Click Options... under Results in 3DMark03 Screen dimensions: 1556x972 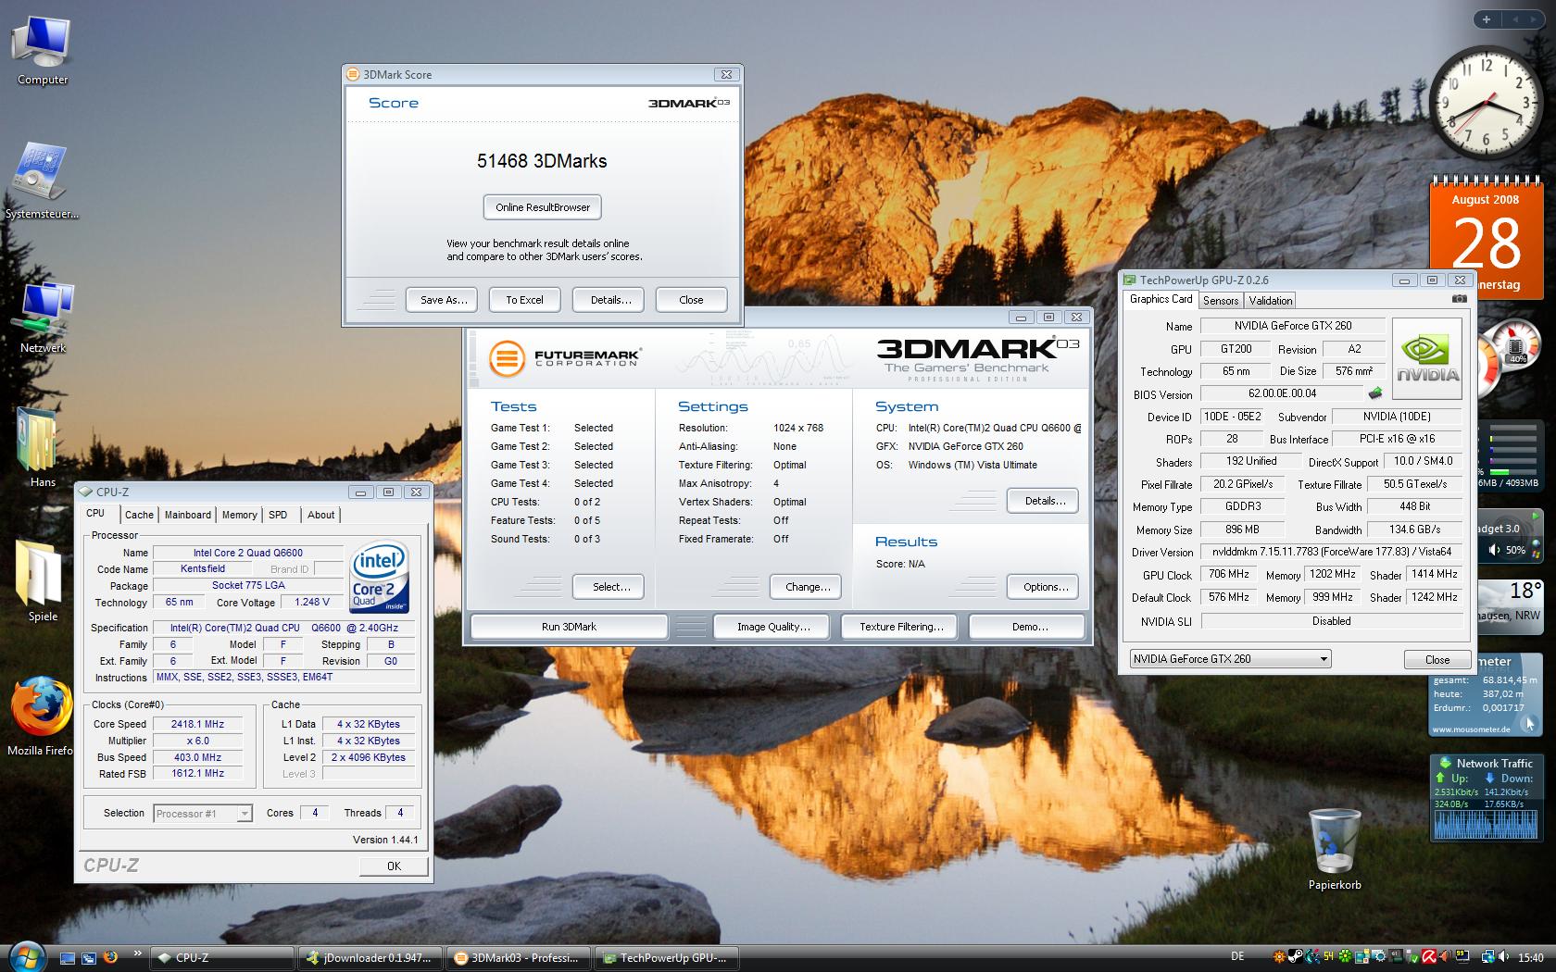[x=1042, y=587]
